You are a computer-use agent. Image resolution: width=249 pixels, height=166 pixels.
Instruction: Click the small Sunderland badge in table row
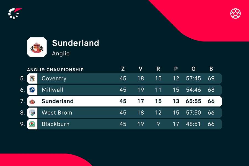32,101
